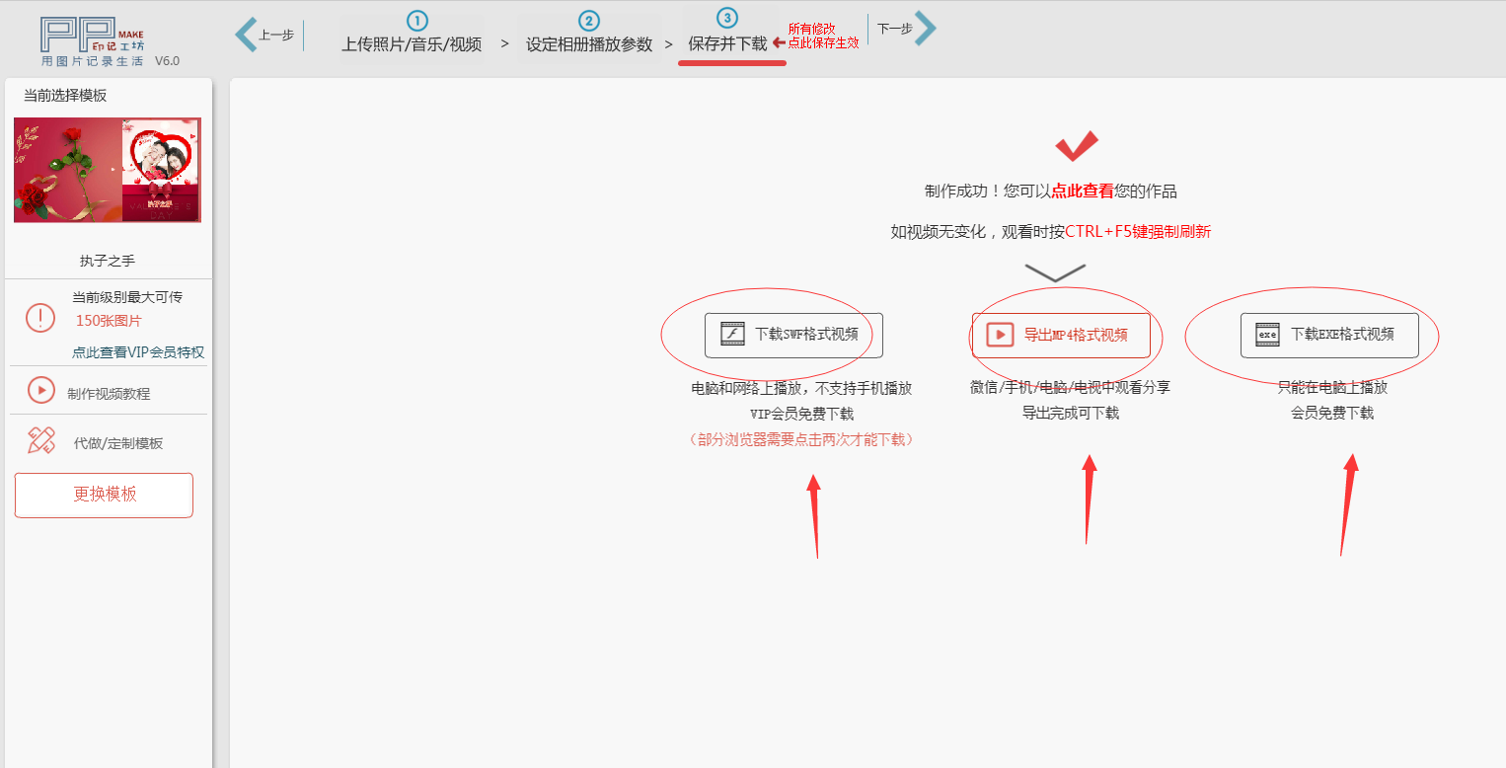Click 只能在电脑上播放 text
1506x768 pixels.
[1332, 387]
